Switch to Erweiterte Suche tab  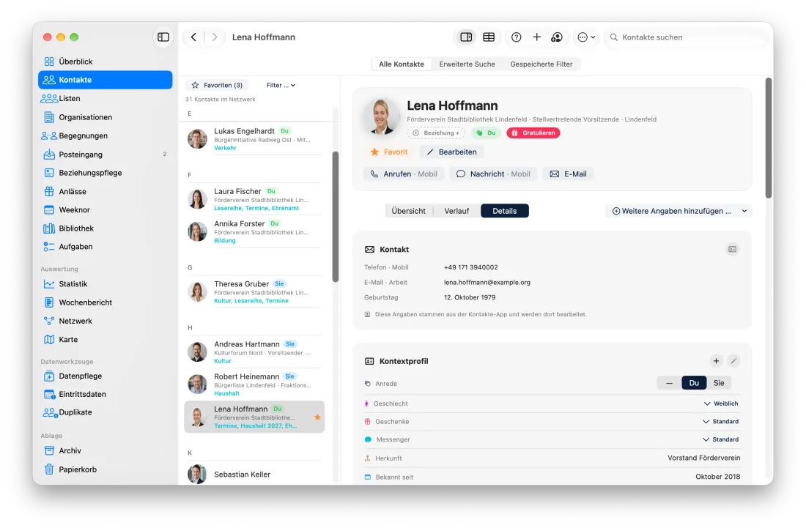(x=467, y=64)
